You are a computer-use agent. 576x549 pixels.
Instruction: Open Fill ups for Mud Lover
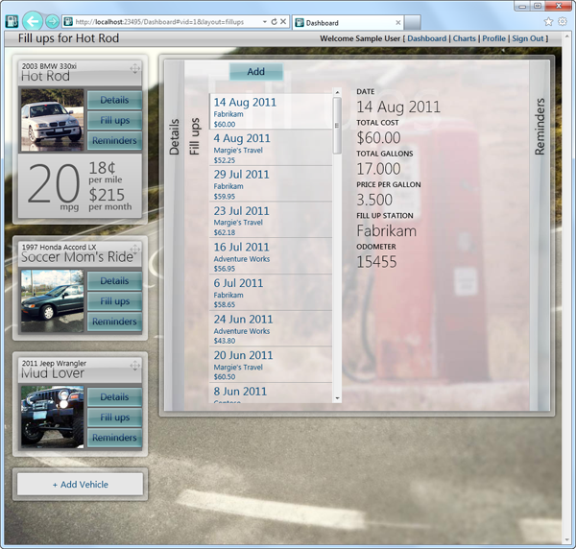pyautogui.click(x=114, y=418)
